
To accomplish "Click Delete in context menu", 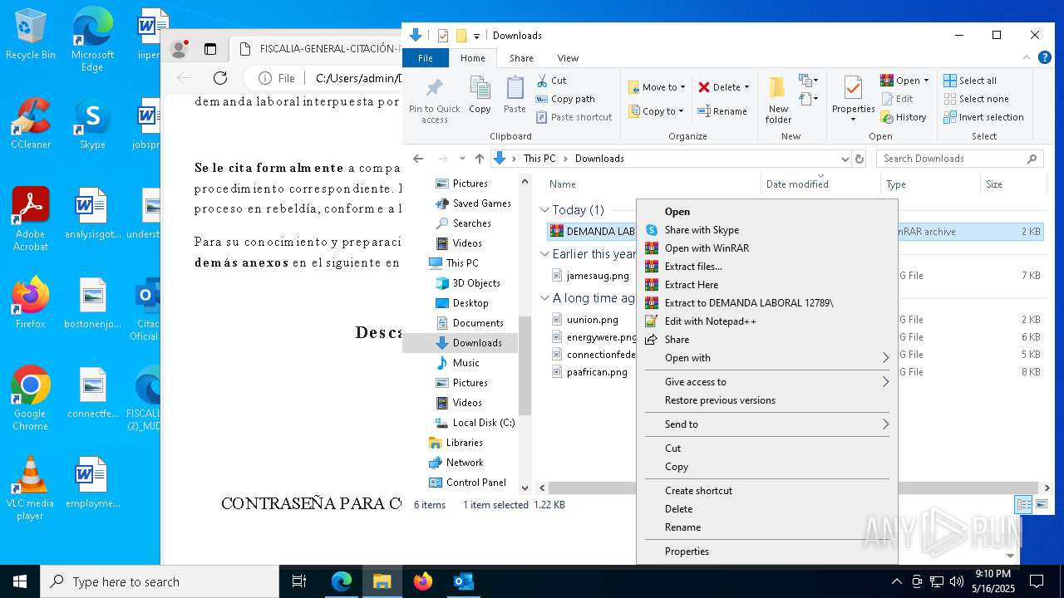I will coord(766,509).
